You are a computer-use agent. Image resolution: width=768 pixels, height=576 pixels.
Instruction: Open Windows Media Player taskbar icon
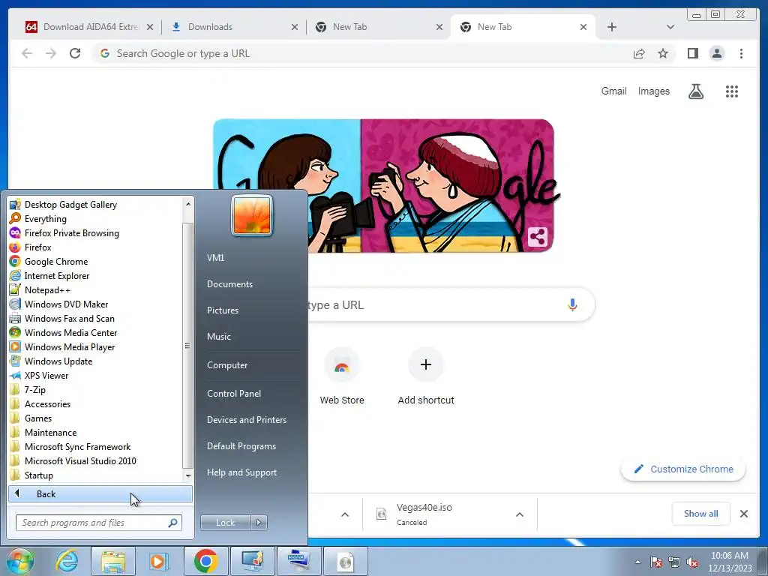[x=157, y=561]
